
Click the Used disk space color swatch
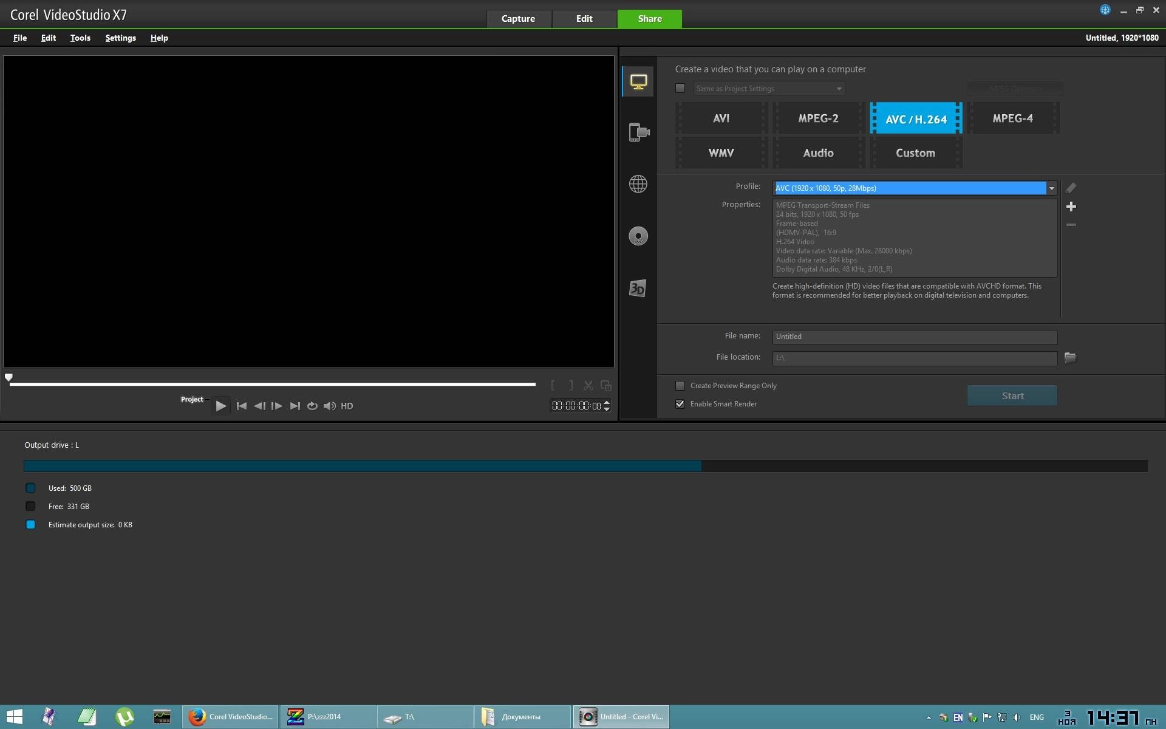30,488
